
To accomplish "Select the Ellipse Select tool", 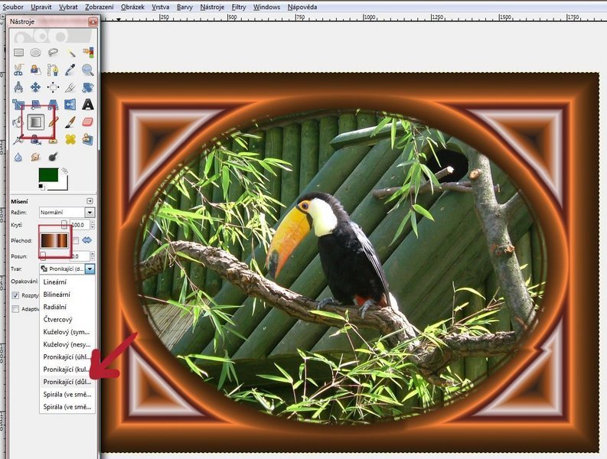I will [x=36, y=52].
